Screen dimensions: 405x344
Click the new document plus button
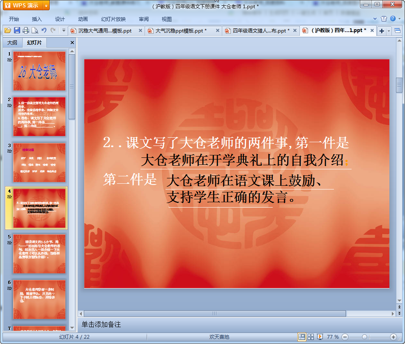point(382,31)
